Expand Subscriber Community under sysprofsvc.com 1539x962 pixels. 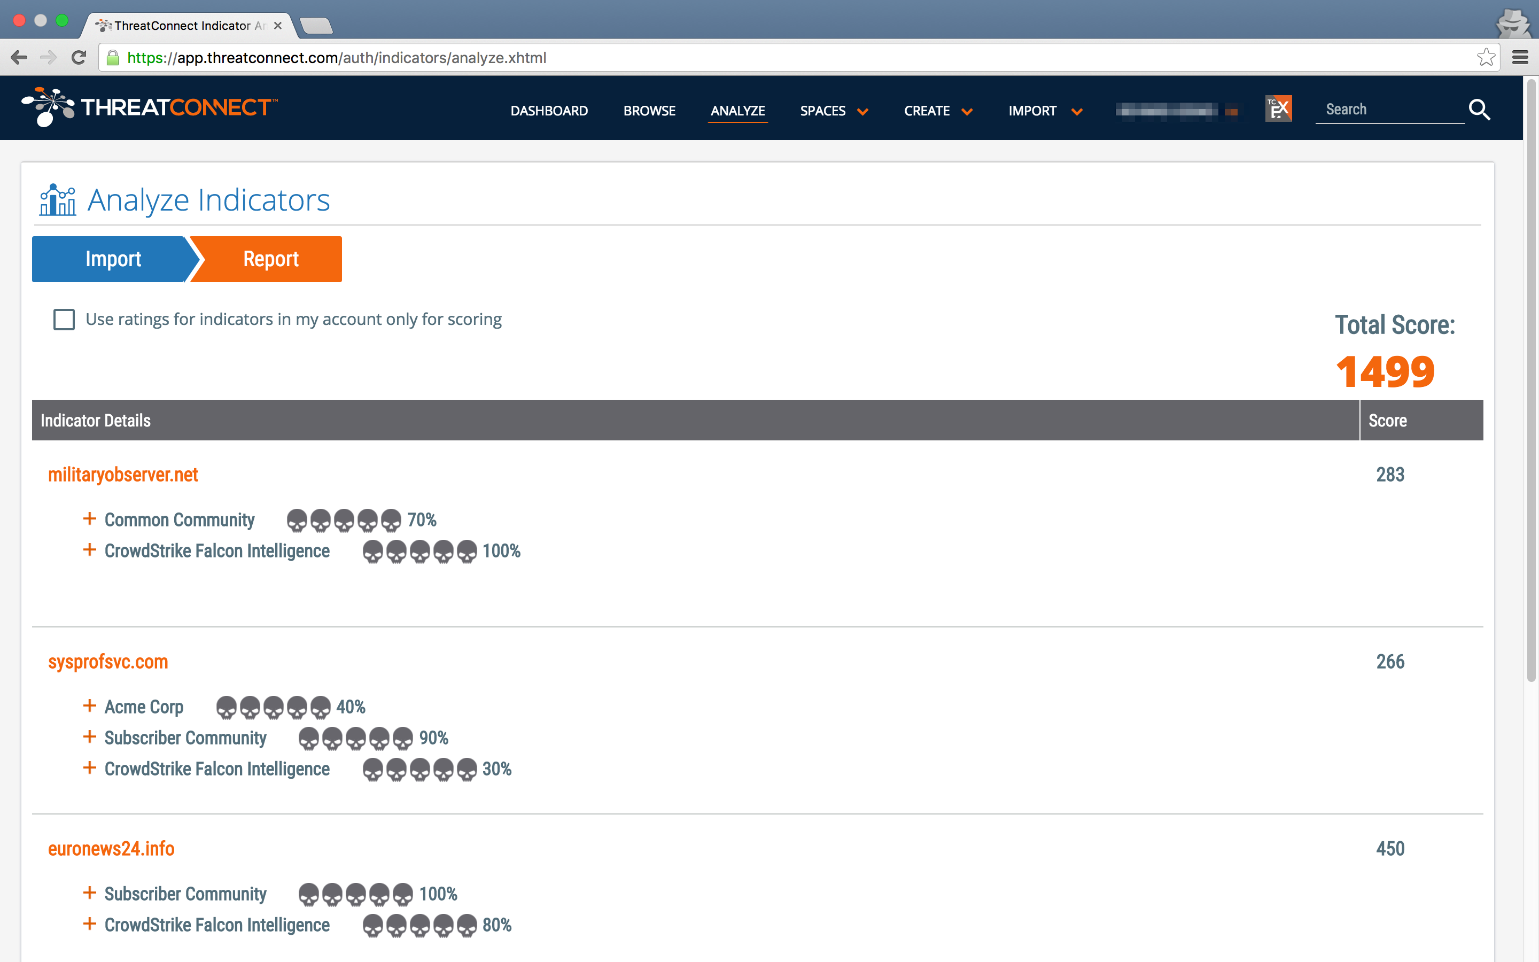click(x=90, y=737)
